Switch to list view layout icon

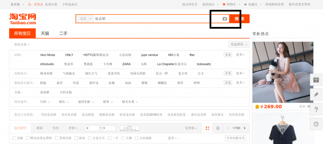click(218, 128)
